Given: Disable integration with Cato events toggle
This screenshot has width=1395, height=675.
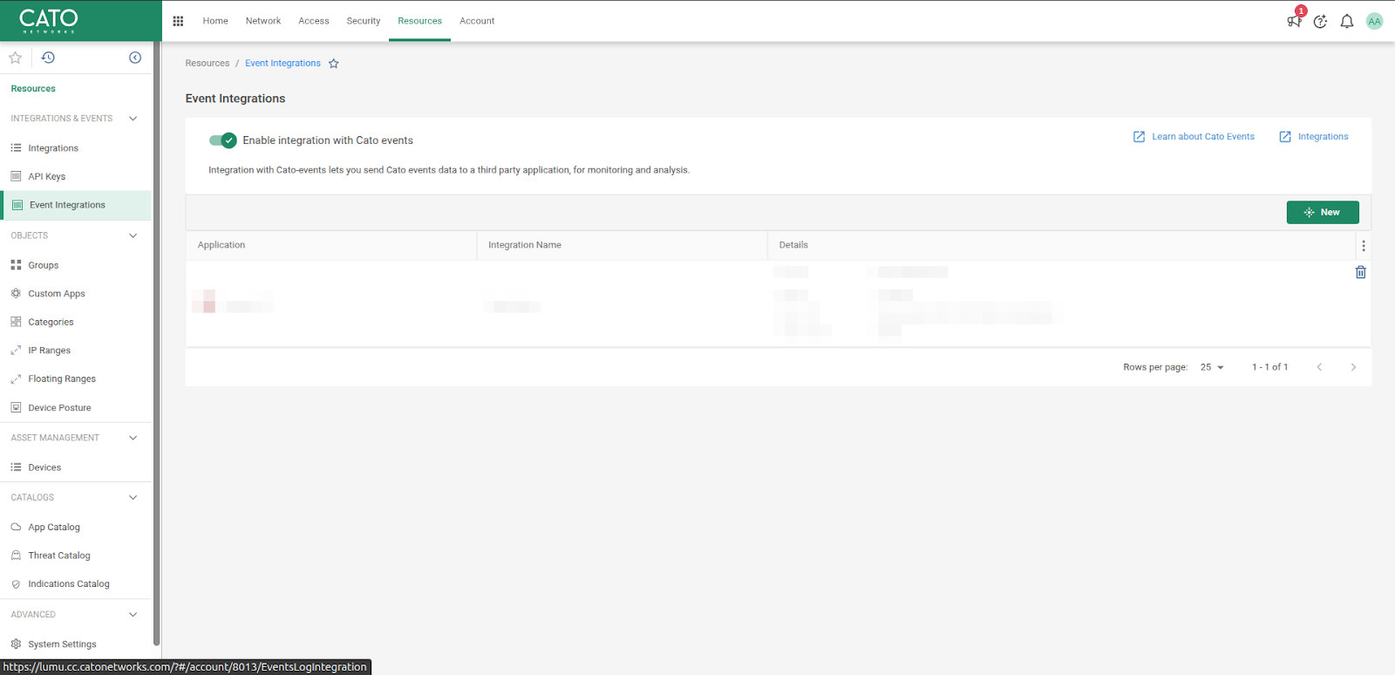Looking at the screenshot, I should (222, 140).
